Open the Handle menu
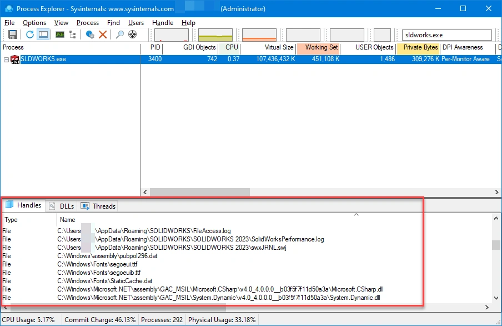The height and width of the screenshot is (326, 502). pos(163,23)
